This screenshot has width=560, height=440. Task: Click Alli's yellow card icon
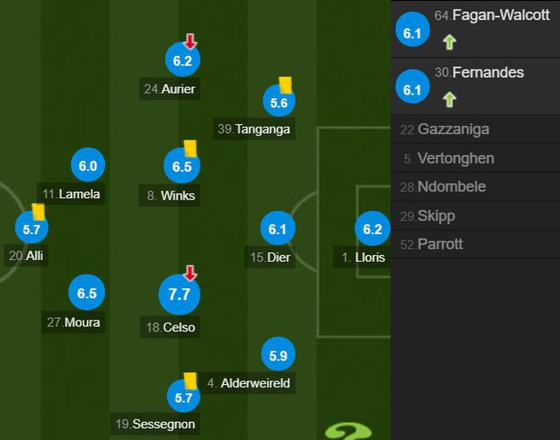click(38, 211)
